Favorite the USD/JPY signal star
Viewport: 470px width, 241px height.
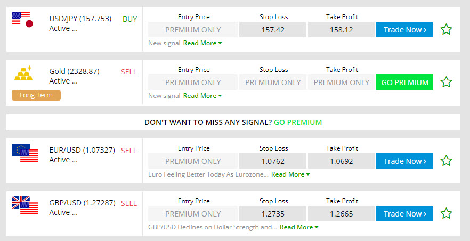coord(446,30)
